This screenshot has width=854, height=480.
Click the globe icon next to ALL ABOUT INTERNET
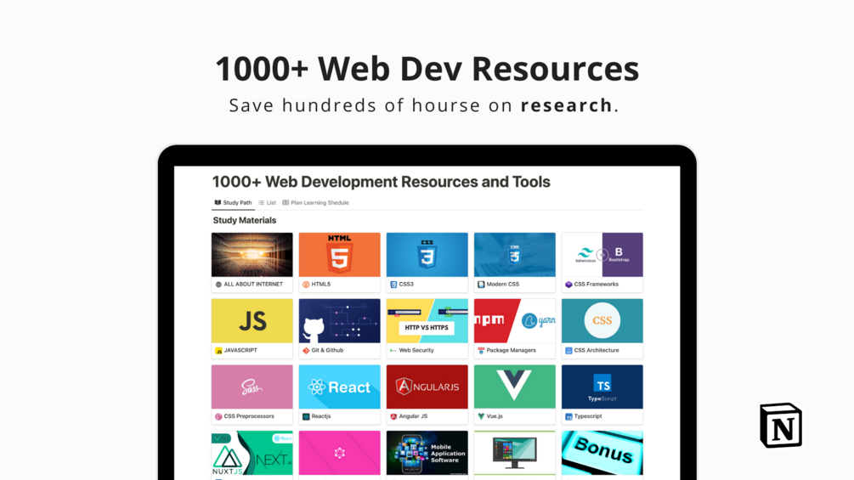tap(218, 285)
